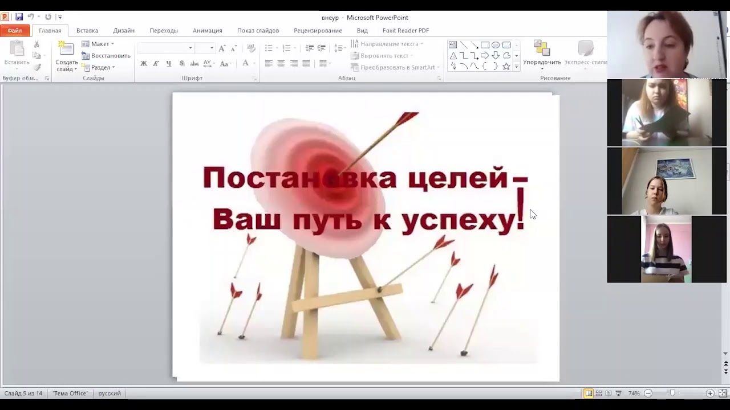Screen dimensions: 730x410
Task: Expand the shapes gallery more arrow
Action: 516,67
